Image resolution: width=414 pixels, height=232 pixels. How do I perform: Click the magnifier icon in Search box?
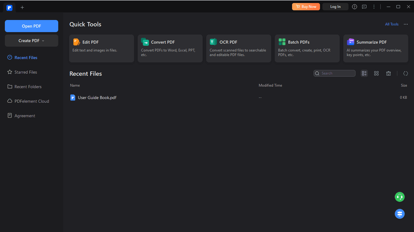[317, 73]
